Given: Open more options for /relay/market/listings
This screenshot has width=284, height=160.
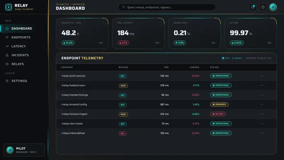Looking at the screenshot, I should 262,95.
